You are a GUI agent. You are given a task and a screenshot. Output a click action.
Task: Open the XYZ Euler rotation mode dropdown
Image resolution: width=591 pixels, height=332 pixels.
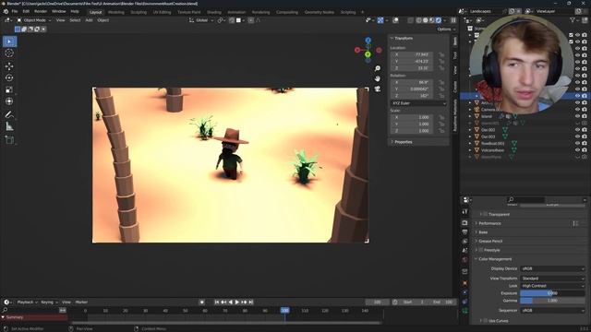pyautogui.click(x=418, y=103)
